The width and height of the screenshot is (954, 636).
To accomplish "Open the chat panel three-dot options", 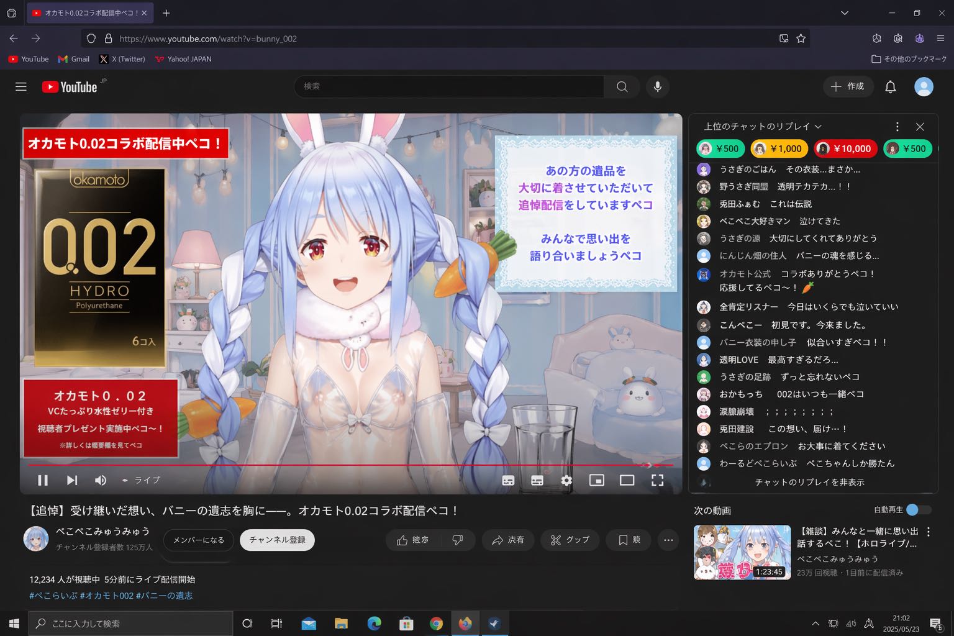I will point(897,127).
